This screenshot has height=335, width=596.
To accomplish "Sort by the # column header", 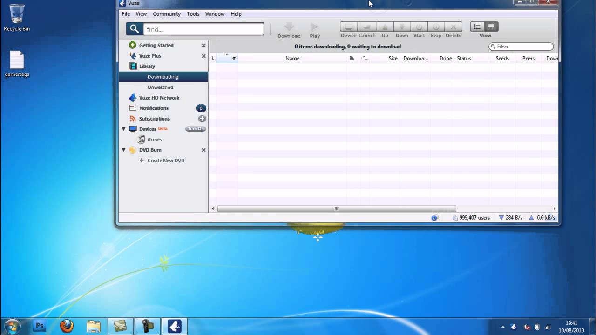I will (228, 58).
